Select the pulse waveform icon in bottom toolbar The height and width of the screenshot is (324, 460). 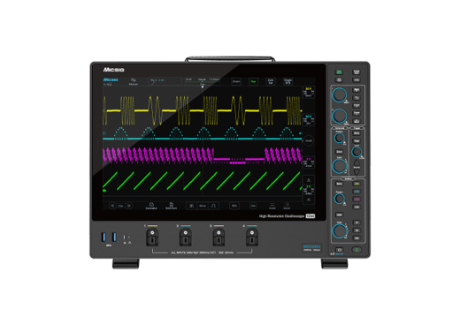point(213,206)
